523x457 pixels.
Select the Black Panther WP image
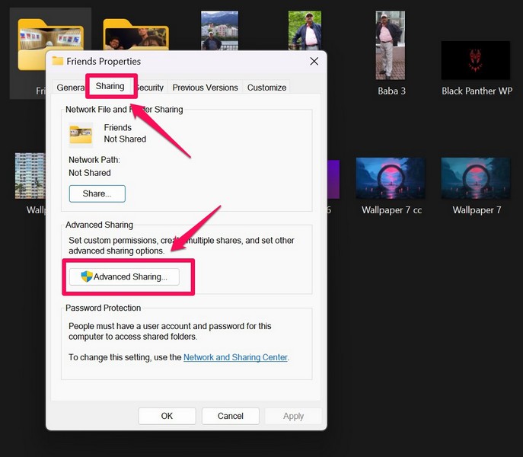coord(477,61)
